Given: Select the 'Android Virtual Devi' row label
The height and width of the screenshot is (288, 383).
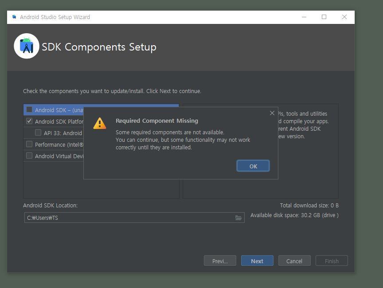Looking at the screenshot, I should [x=59, y=156].
